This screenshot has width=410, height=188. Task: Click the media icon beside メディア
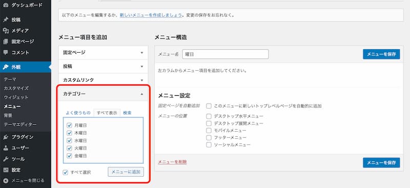(x=6, y=31)
